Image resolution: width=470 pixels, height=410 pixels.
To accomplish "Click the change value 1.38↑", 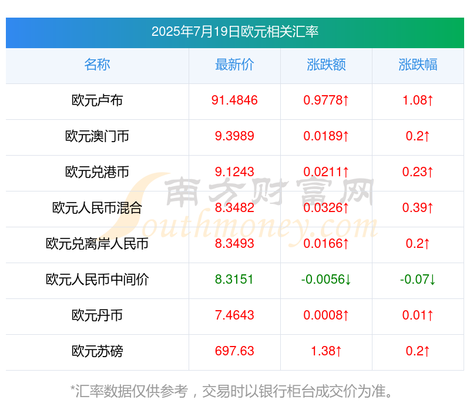I will [326, 351].
